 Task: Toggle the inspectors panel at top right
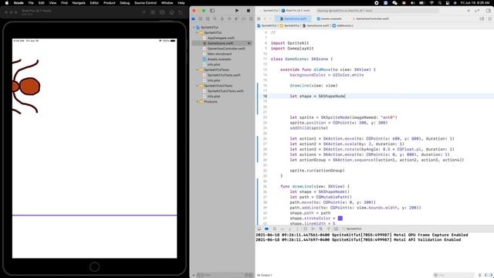coord(489,10)
